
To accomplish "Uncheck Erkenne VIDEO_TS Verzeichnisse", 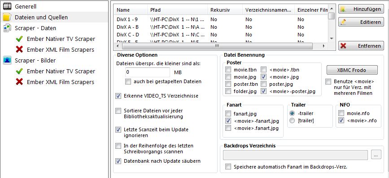I will point(118,96).
